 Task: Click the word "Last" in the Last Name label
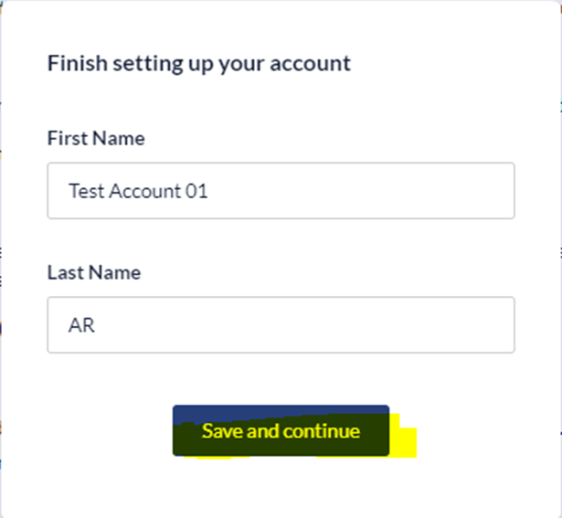63,272
